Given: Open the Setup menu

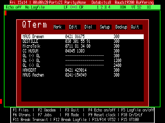Looking at the screenshot, I should click(x=106, y=27).
